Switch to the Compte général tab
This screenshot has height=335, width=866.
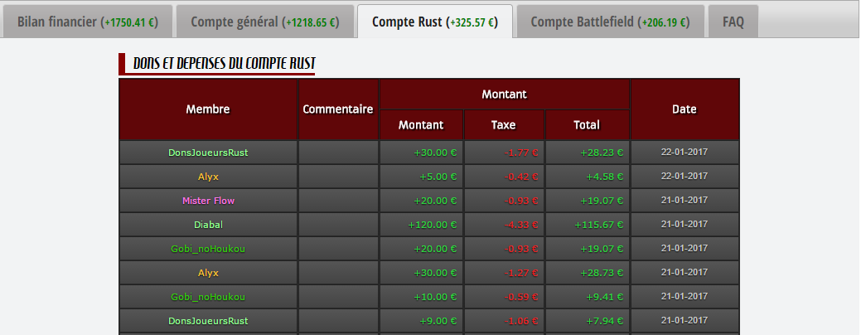264,22
